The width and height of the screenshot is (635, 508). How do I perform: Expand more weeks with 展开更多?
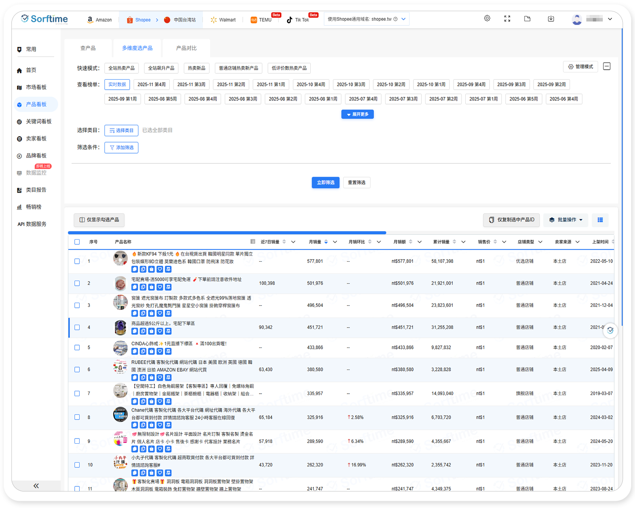coord(357,114)
